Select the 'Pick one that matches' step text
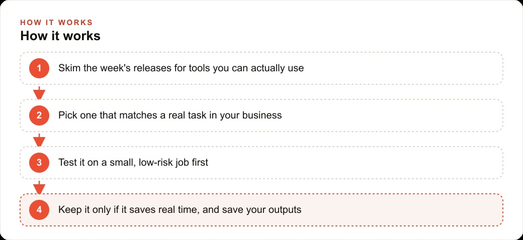 point(170,115)
